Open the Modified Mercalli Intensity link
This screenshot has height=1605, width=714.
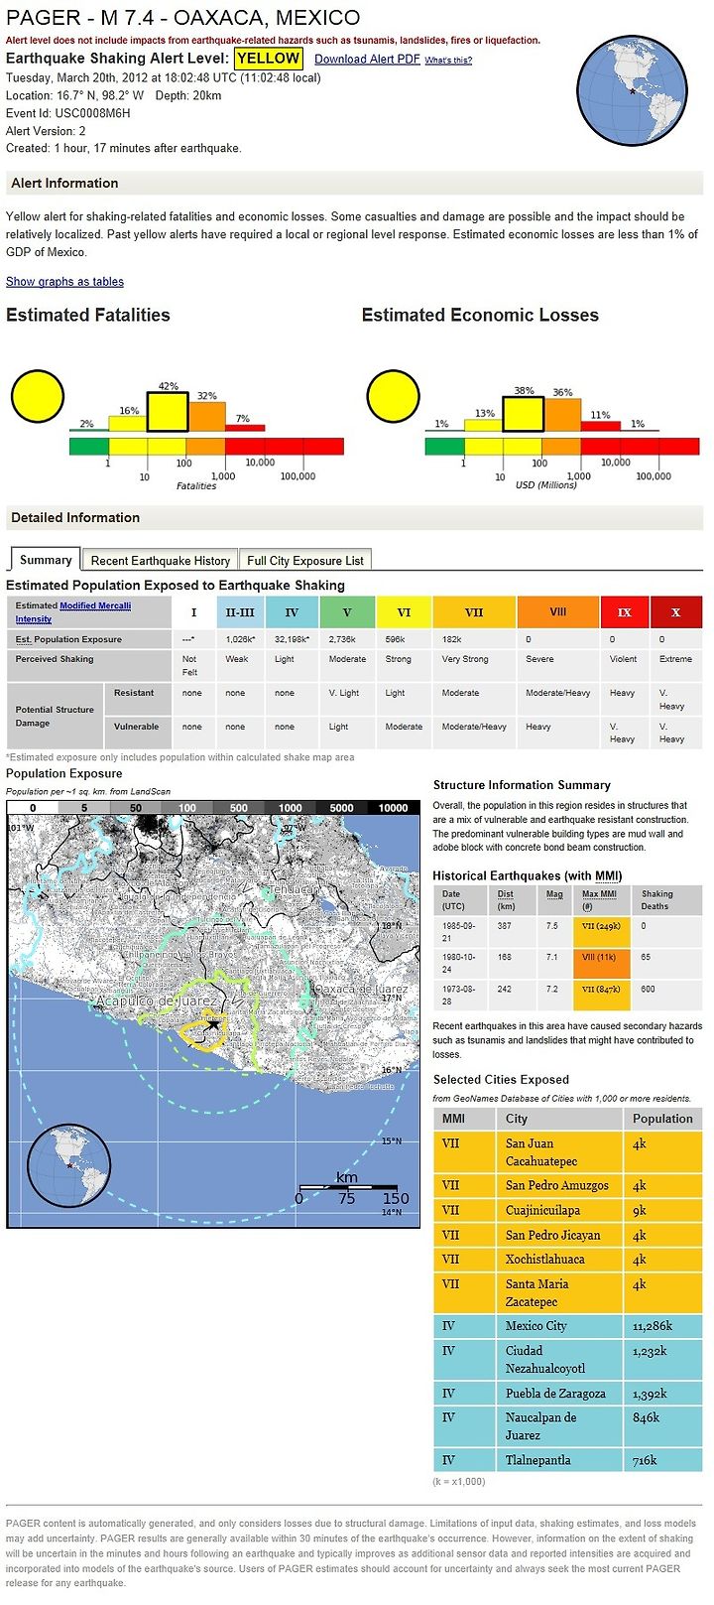tap(73, 611)
